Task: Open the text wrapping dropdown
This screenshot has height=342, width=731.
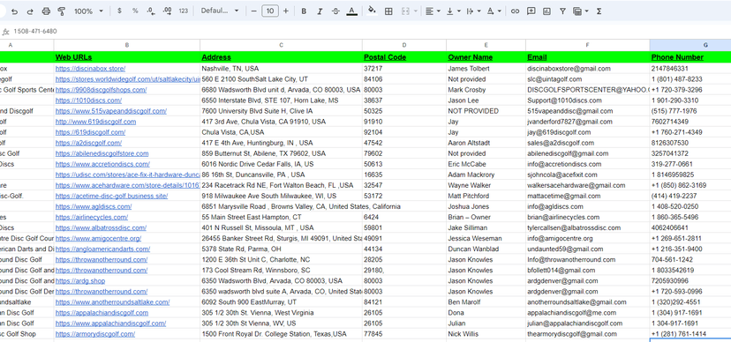Action: [x=473, y=11]
